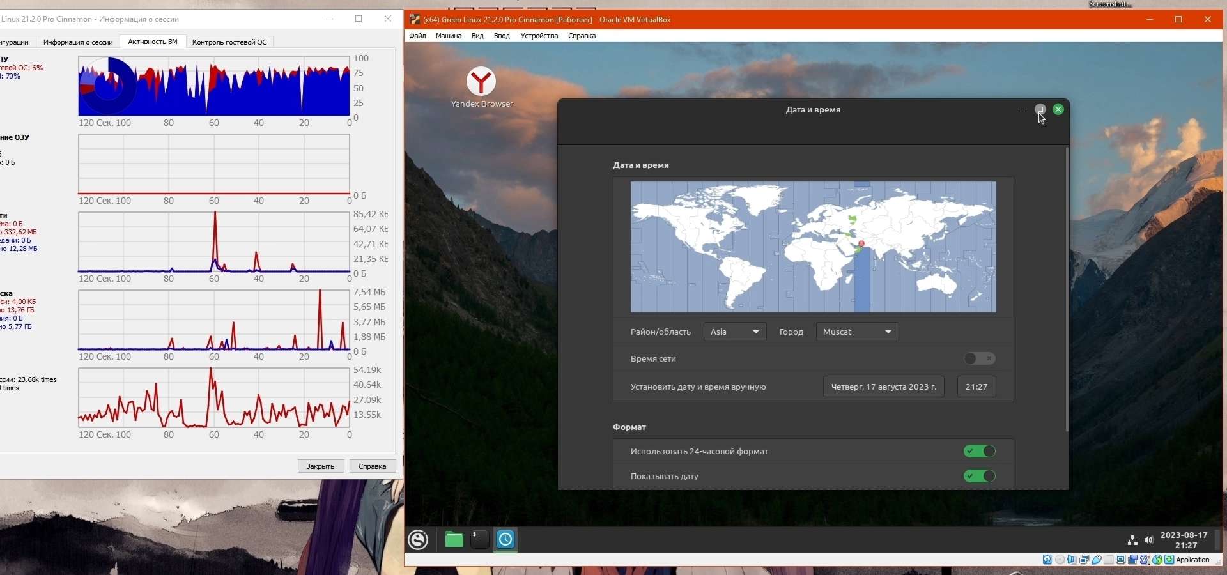Click the panel clock showing 2023-08-17
The image size is (1227, 575).
[1184, 540]
